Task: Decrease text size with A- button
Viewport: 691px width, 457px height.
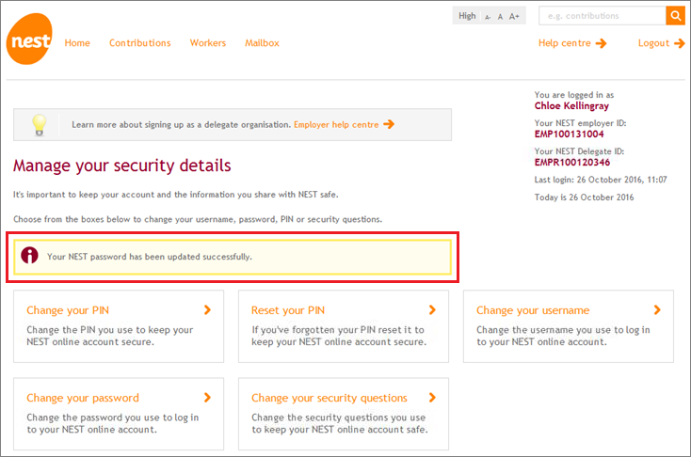Action: (x=488, y=17)
